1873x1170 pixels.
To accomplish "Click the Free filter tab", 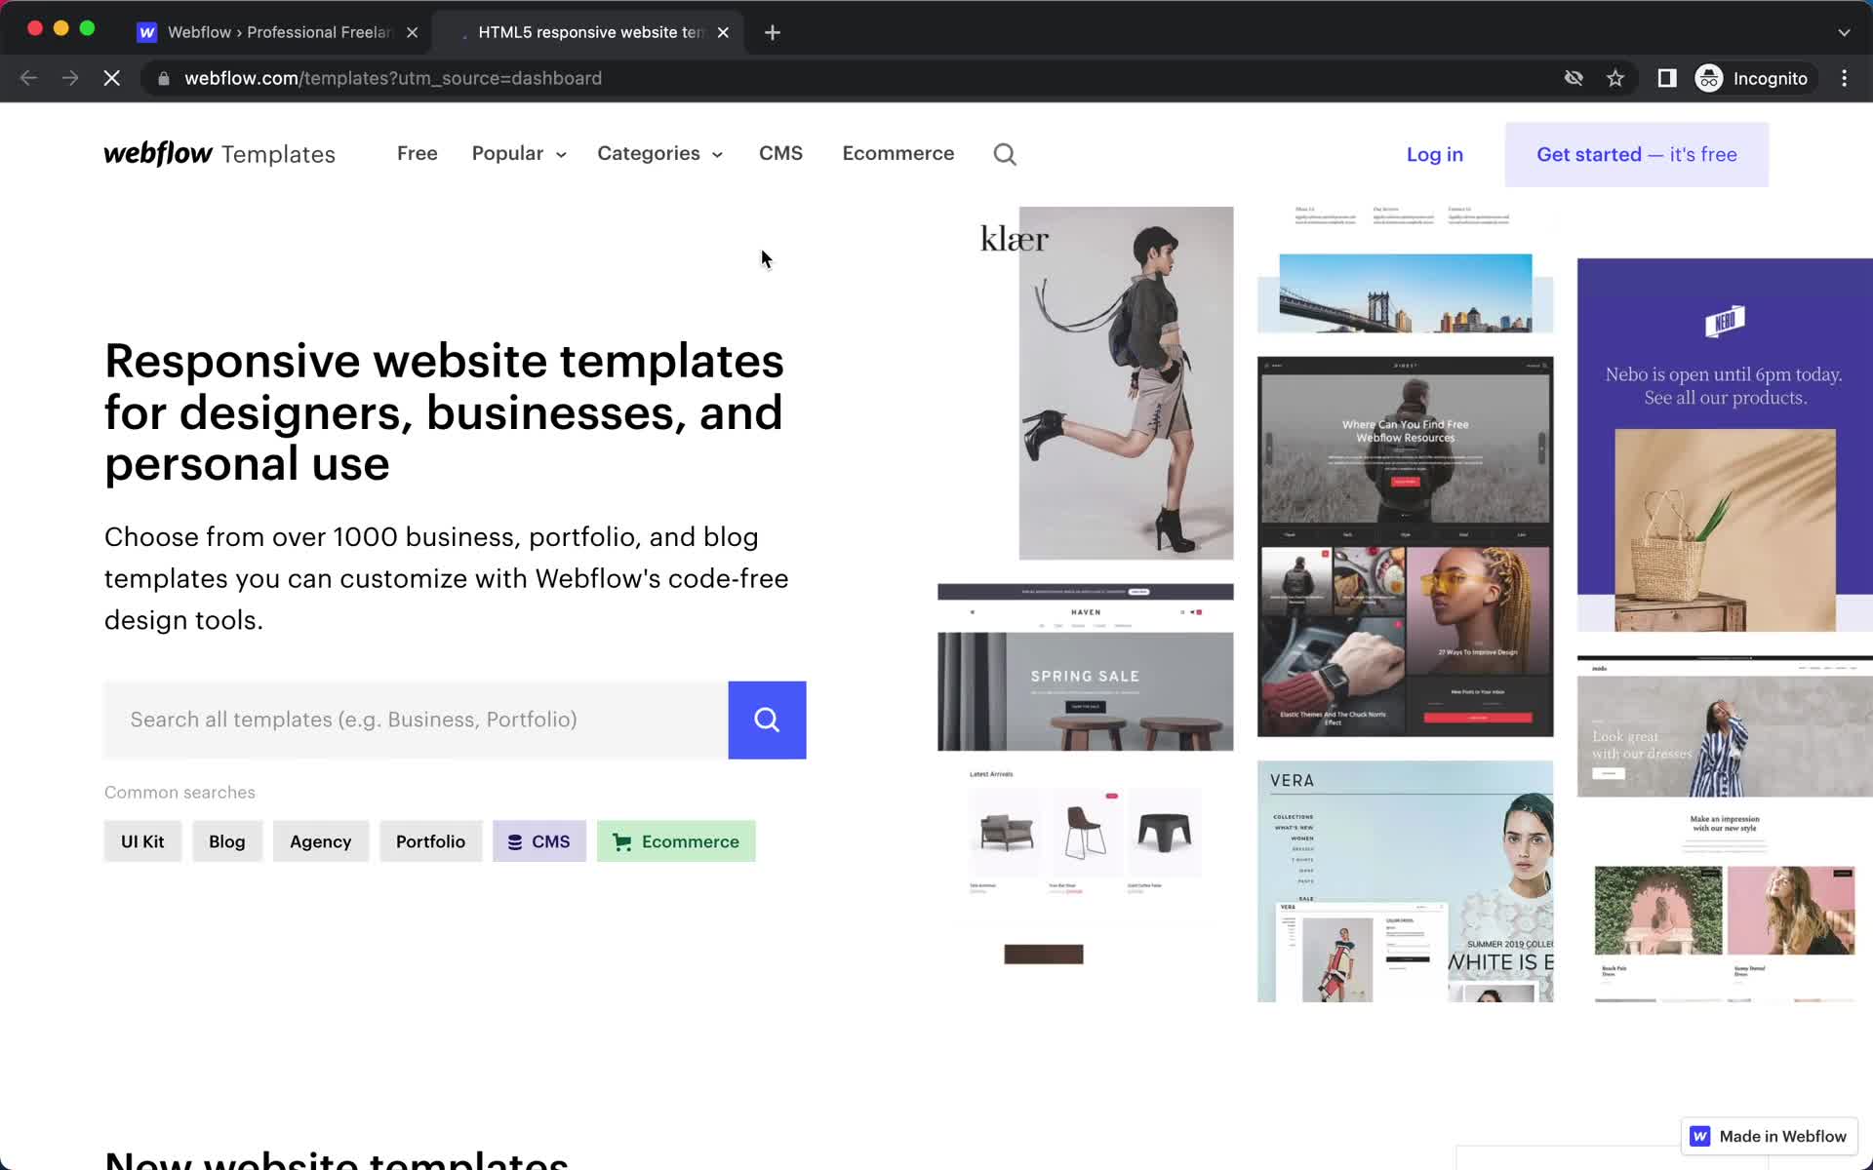I will [416, 152].
